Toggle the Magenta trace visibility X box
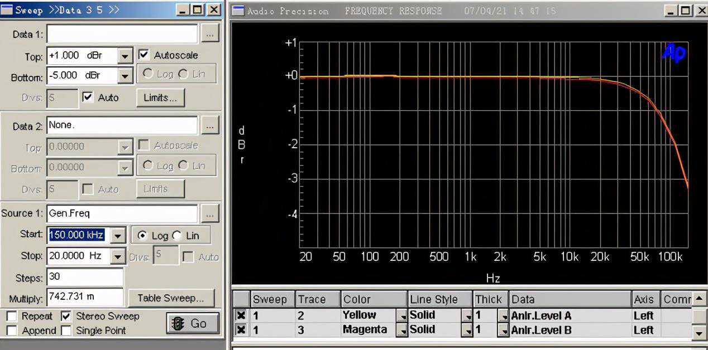Image resolution: width=708 pixels, height=350 pixels. [x=241, y=330]
